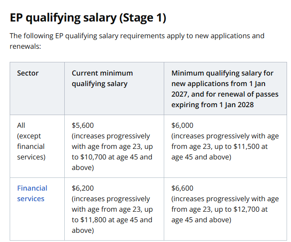
Task: Click the Current minimum qualifying salary header
Action: pyautogui.click(x=102, y=78)
